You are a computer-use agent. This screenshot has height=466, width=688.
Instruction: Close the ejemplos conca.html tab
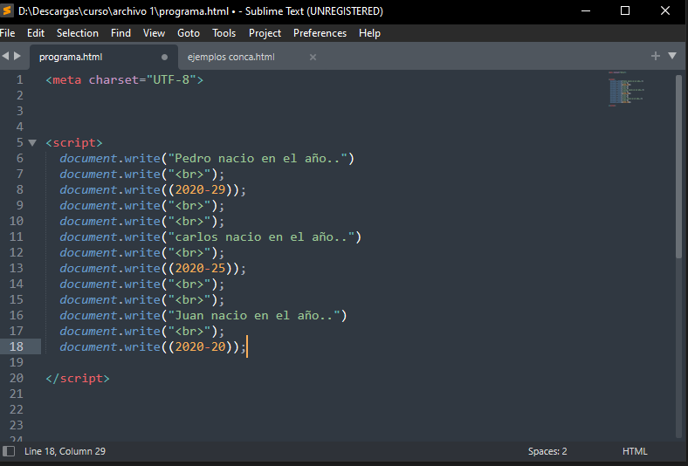click(313, 57)
